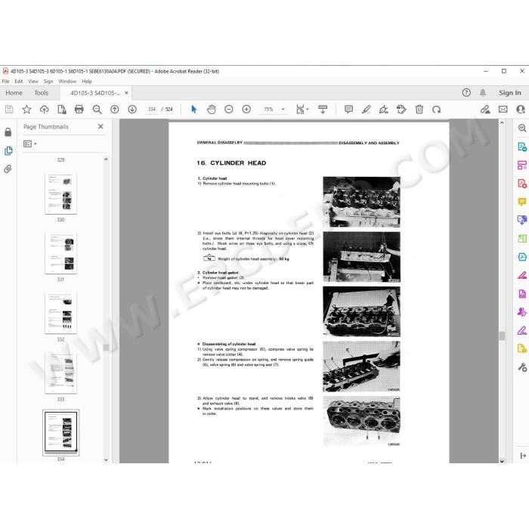This screenshot has height=529, width=529.
Task: Switch to the Home tab
Action: click(x=14, y=93)
